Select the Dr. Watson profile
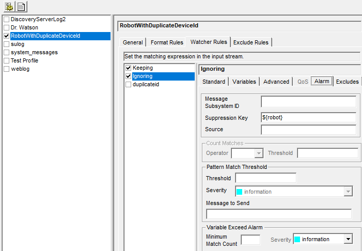This screenshot has height=251, width=362. (x=24, y=27)
